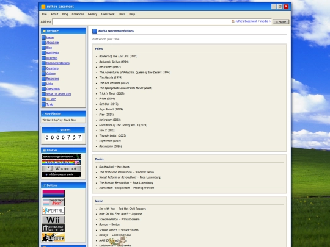Open the Blog sidebar link

49,48
